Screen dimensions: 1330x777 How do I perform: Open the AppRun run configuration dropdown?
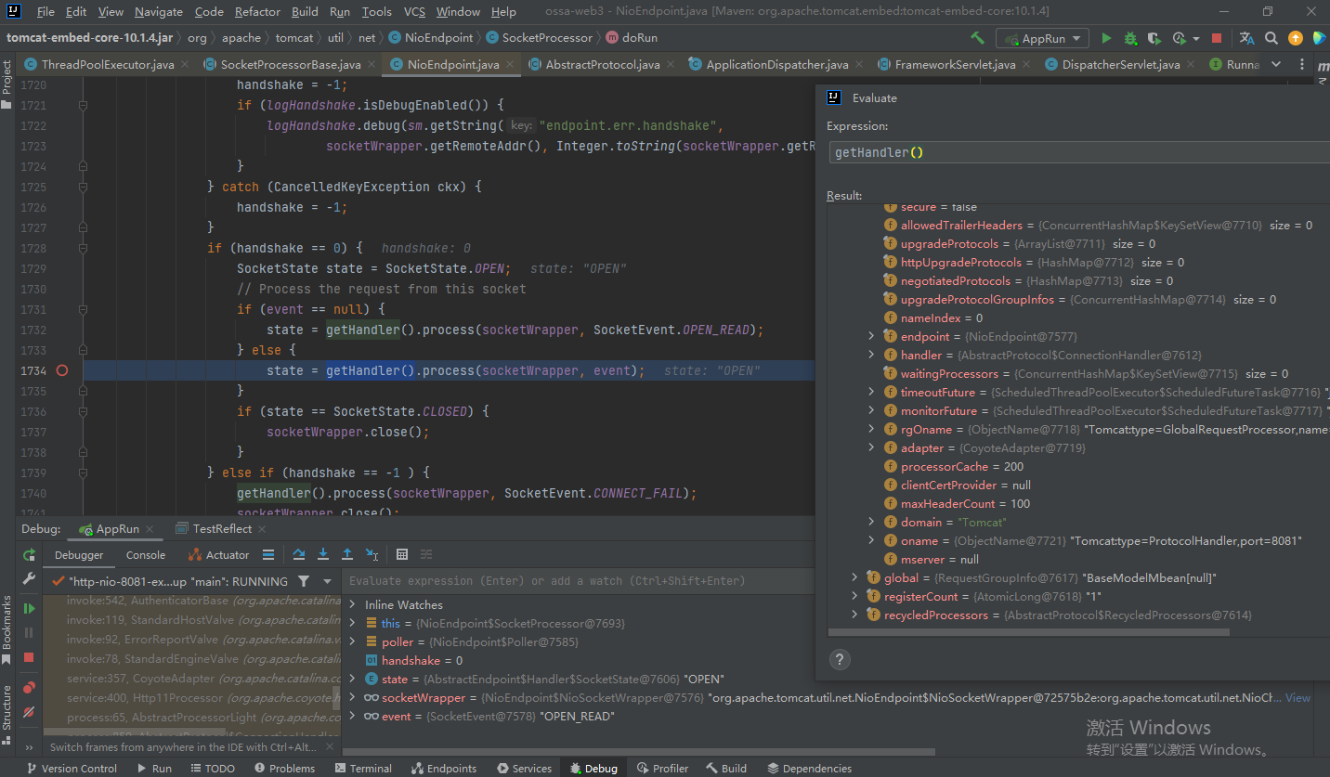point(1043,38)
